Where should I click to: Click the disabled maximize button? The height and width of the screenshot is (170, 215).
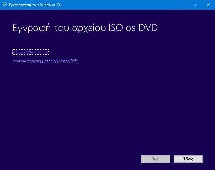(x=194, y=5)
